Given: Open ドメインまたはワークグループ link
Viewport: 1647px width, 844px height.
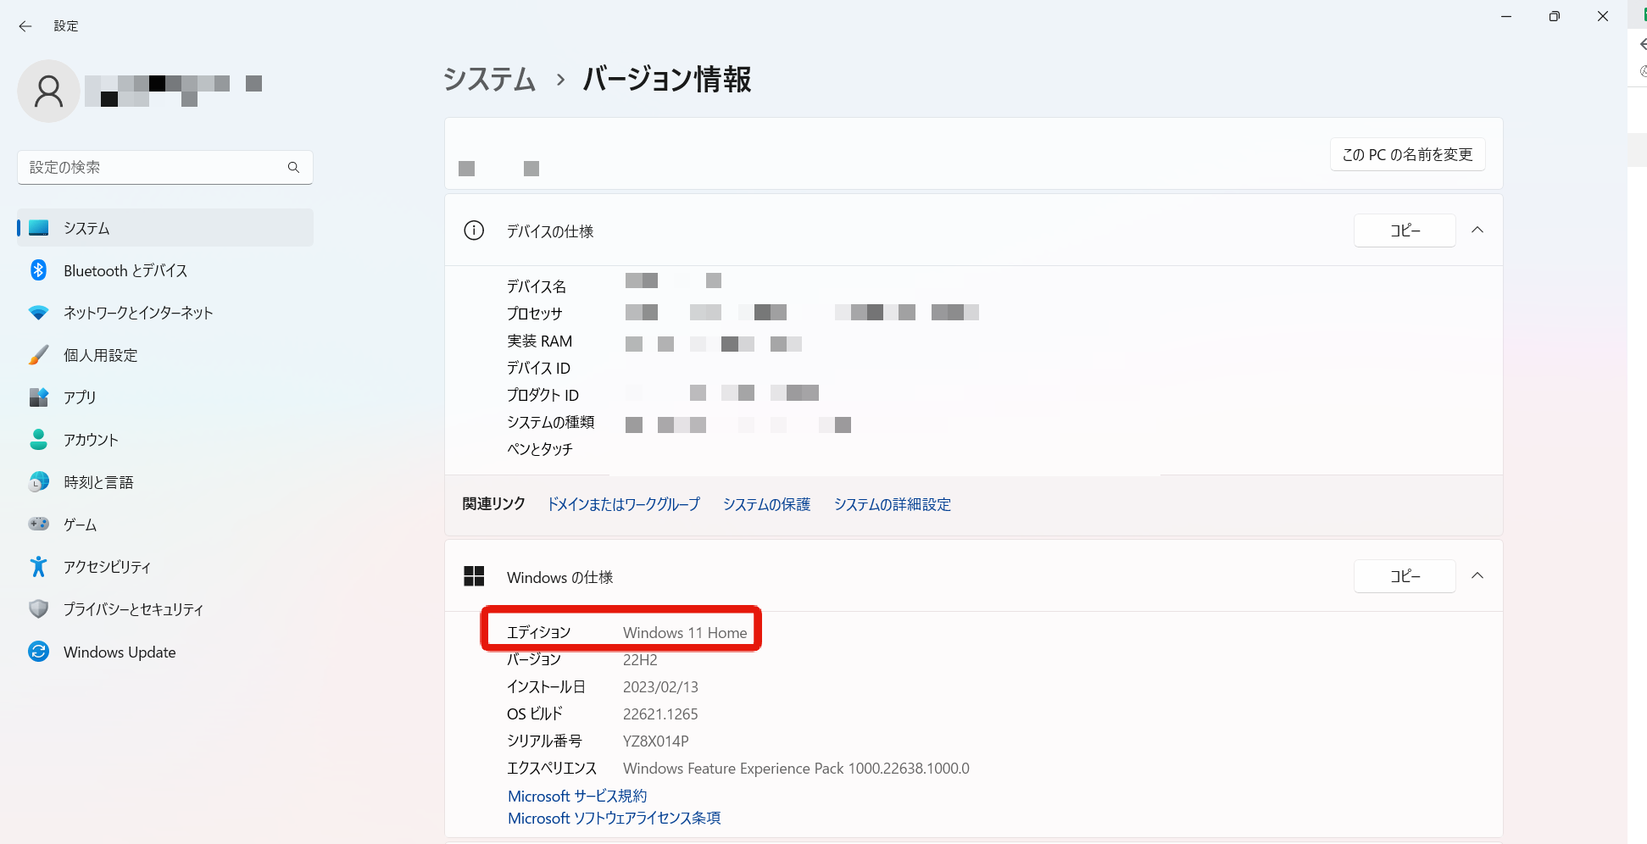Looking at the screenshot, I should coord(624,504).
